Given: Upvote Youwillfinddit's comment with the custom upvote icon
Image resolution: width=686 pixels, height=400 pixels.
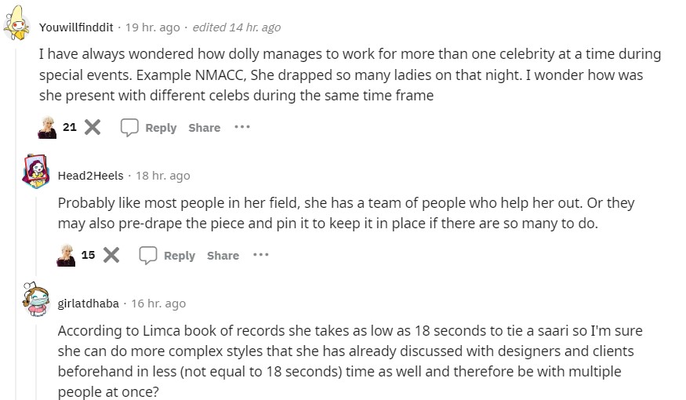Looking at the screenshot, I should [x=48, y=127].
